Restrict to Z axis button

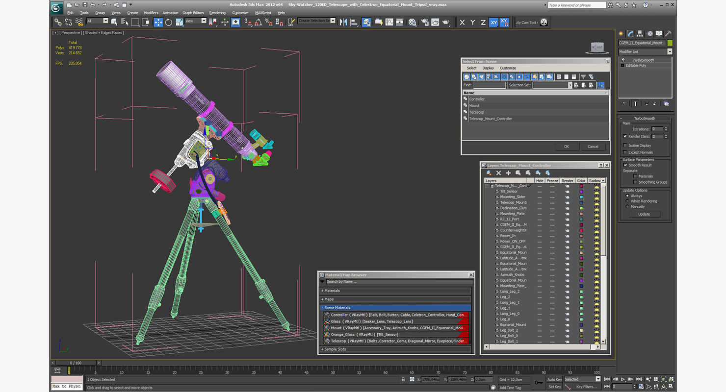pos(483,22)
